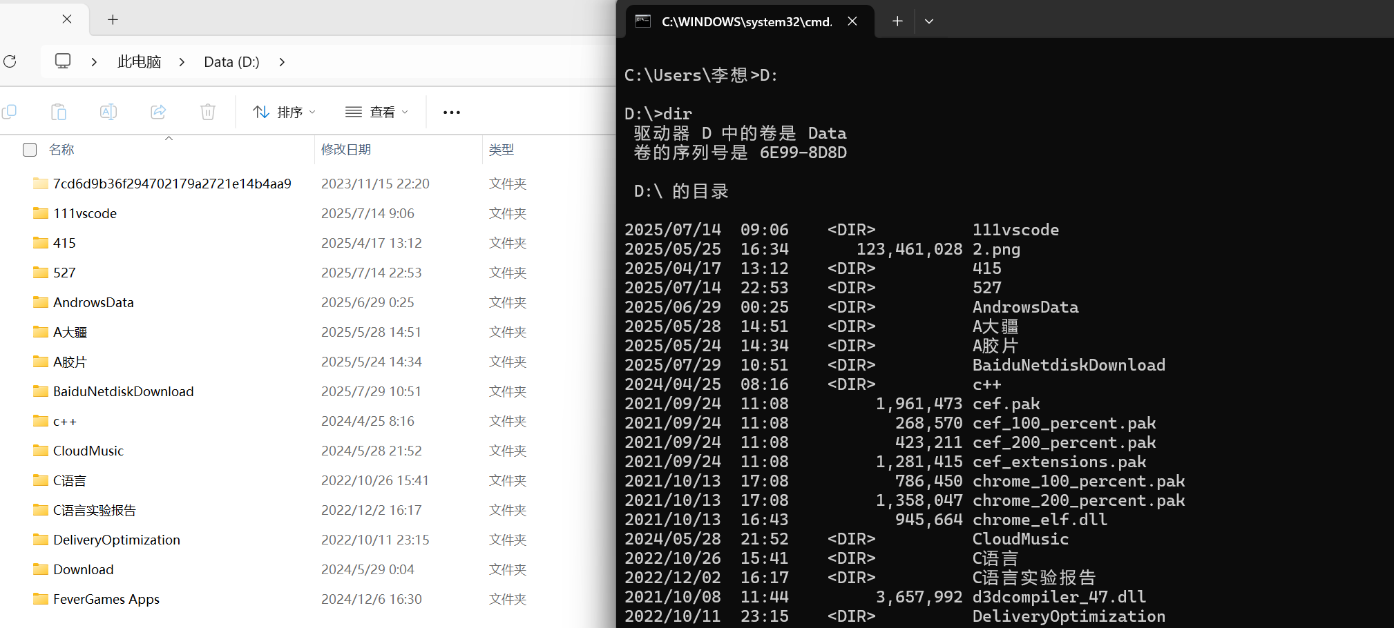Screen dimensions: 1394x628
Task: Close the File Explorer tab
Action: (x=67, y=19)
